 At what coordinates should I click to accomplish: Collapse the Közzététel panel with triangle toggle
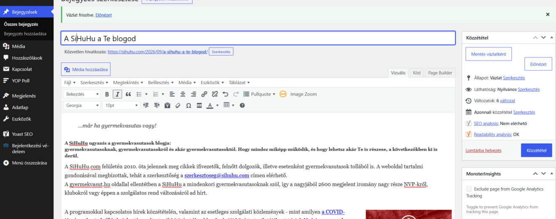(x=551, y=38)
